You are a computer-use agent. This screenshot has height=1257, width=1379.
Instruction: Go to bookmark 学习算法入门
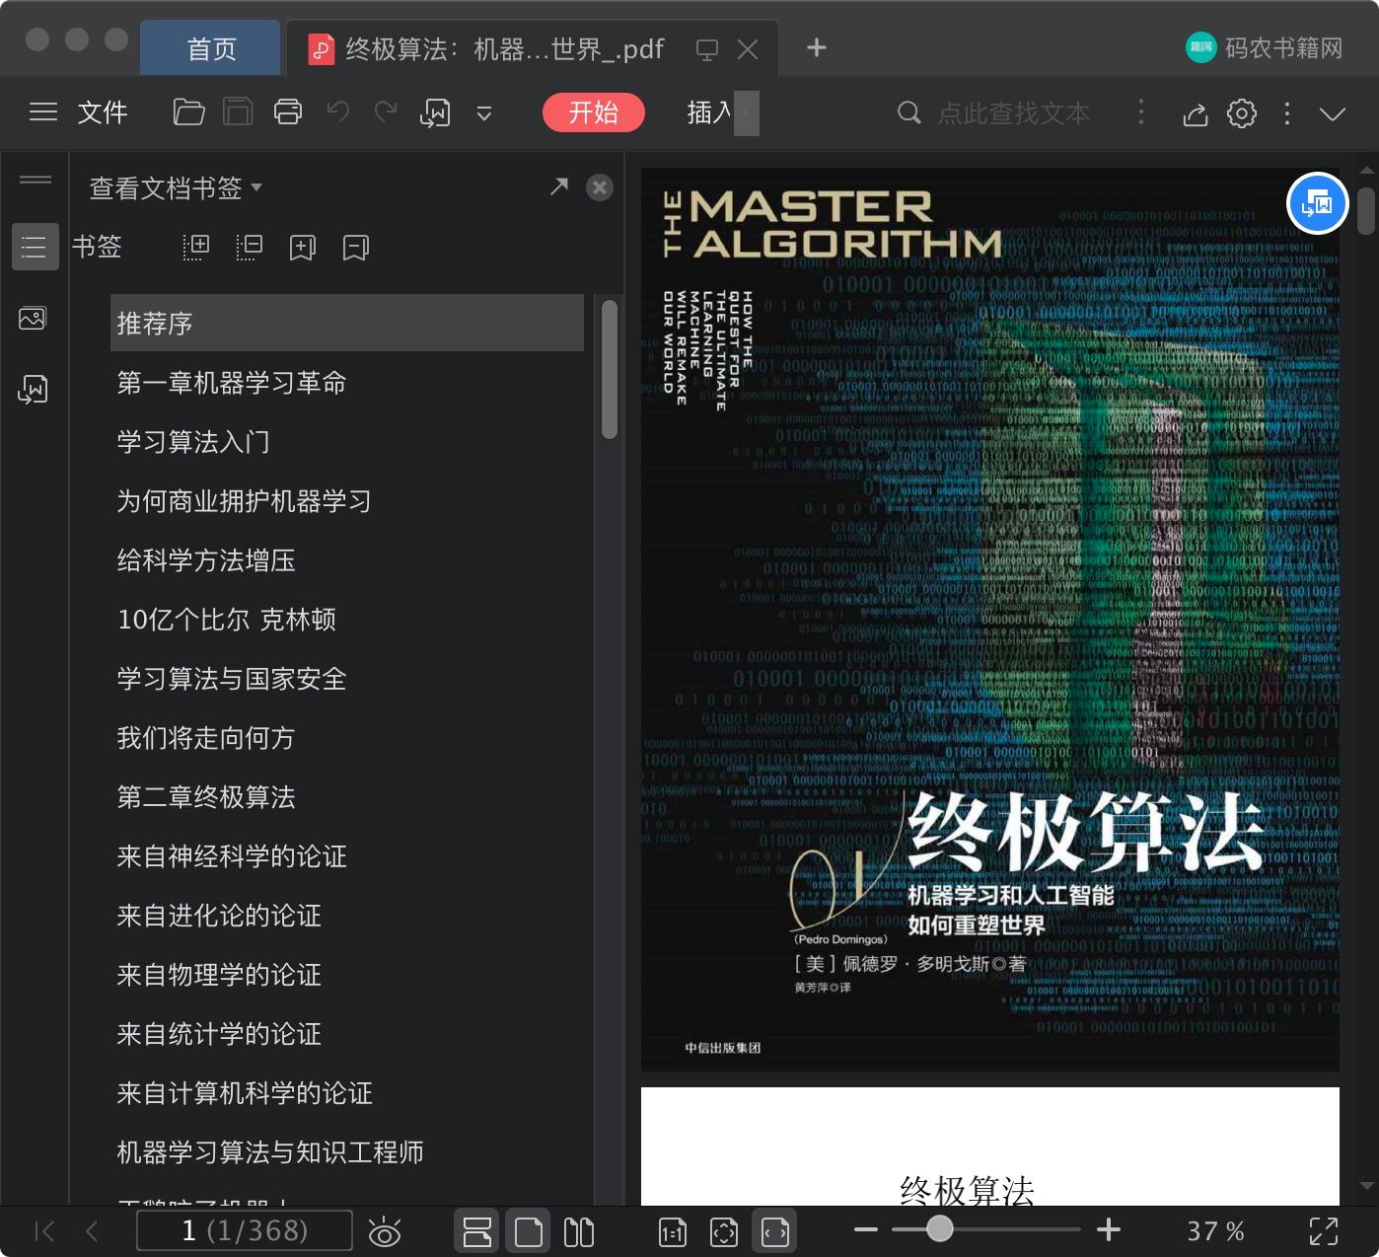pyautogui.click(x=193, y=442)
